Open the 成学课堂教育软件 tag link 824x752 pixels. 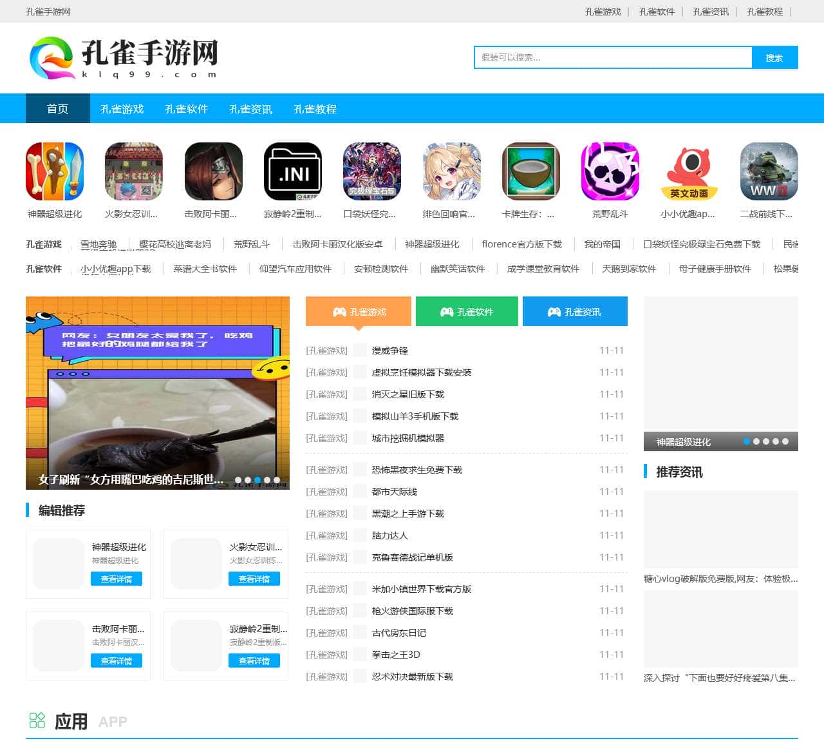point(543,269)
